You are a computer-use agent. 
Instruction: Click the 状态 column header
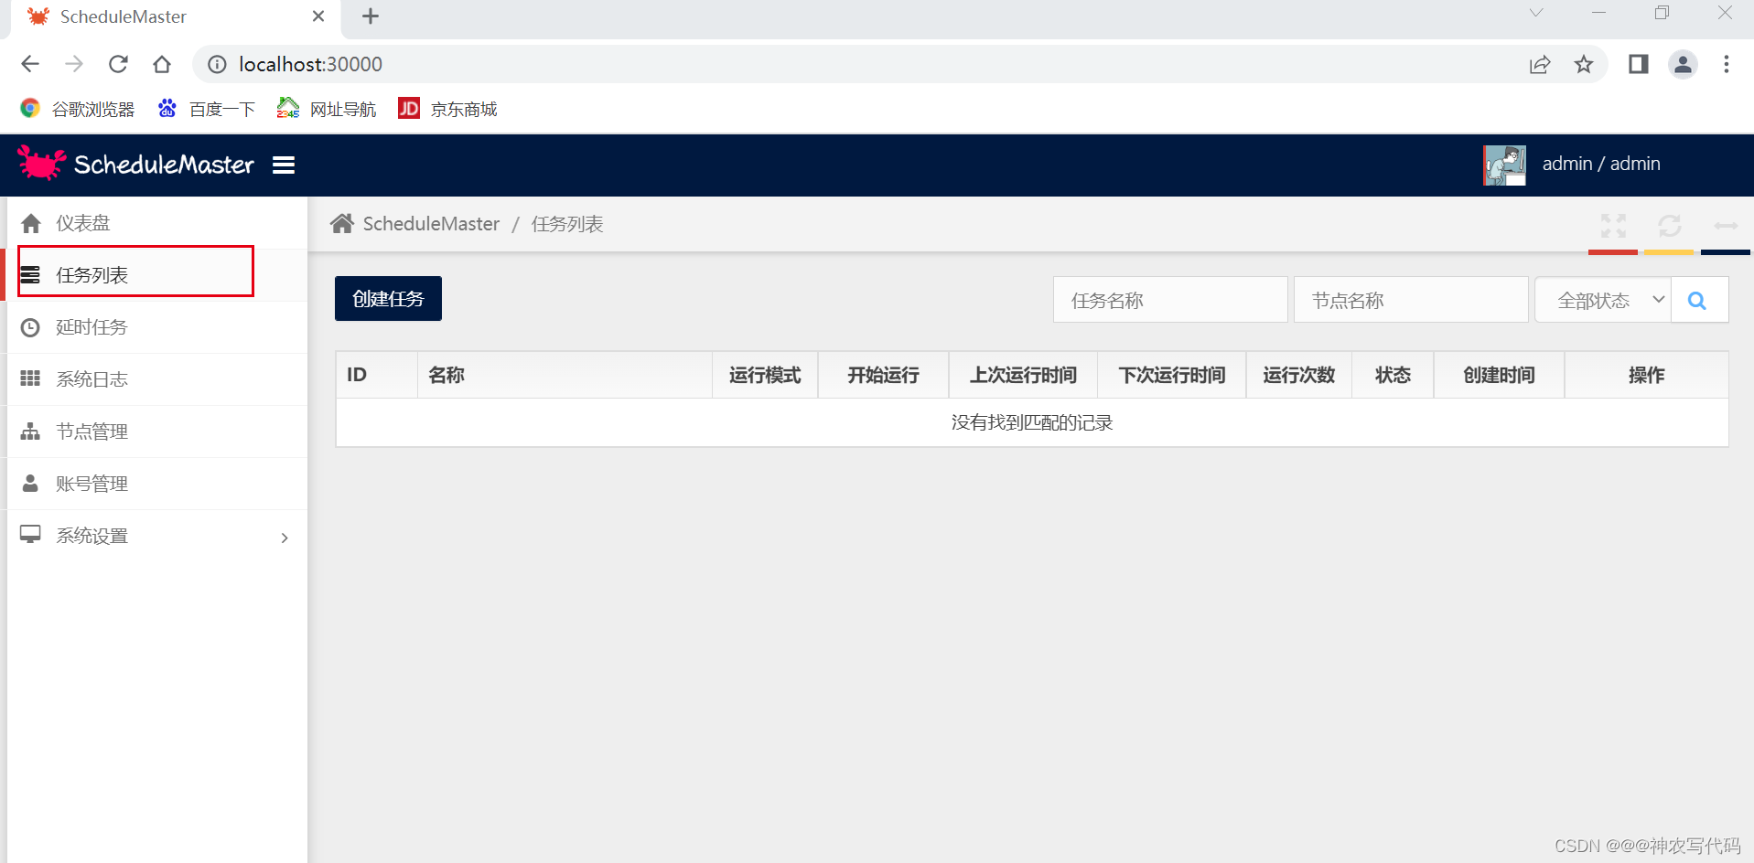tap(1393, 375)
